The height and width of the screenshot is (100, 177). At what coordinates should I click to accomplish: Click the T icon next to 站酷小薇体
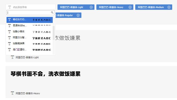point(9,32)
